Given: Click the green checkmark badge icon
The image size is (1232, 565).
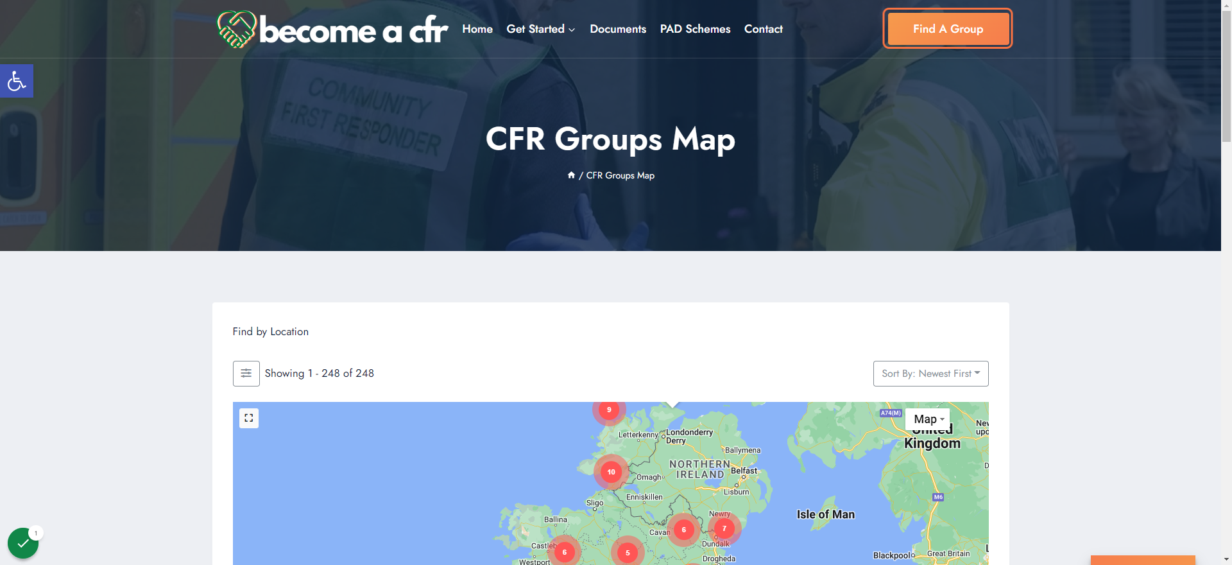Looking at the screenshot, I should point(23,543).
